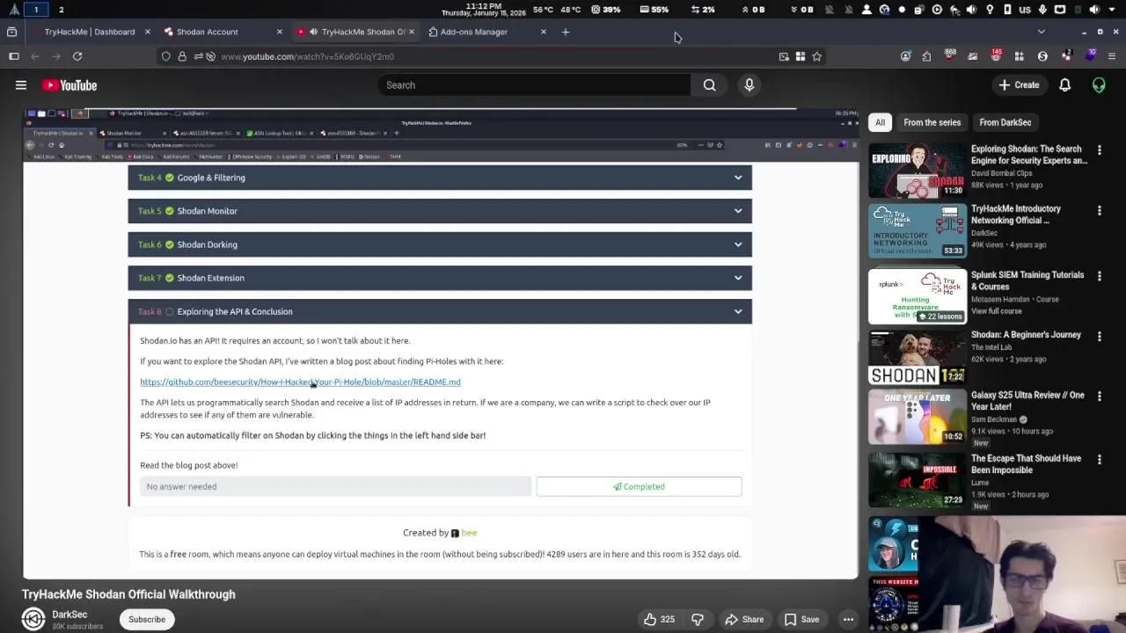The width and height of the screenshot is (1126, 633).
Task: Go back with the browser back arrow
Action: pos(35,56)
